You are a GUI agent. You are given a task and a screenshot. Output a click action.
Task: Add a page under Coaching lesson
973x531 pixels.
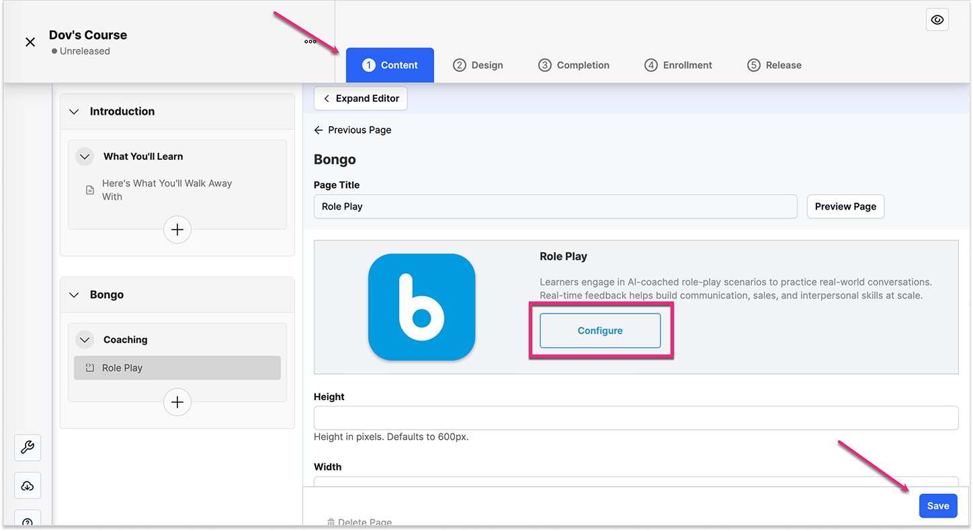pos(177,402)
